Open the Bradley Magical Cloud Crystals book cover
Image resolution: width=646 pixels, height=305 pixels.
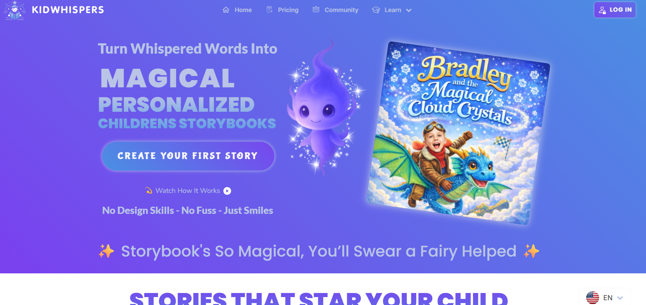tap(458, 133)
